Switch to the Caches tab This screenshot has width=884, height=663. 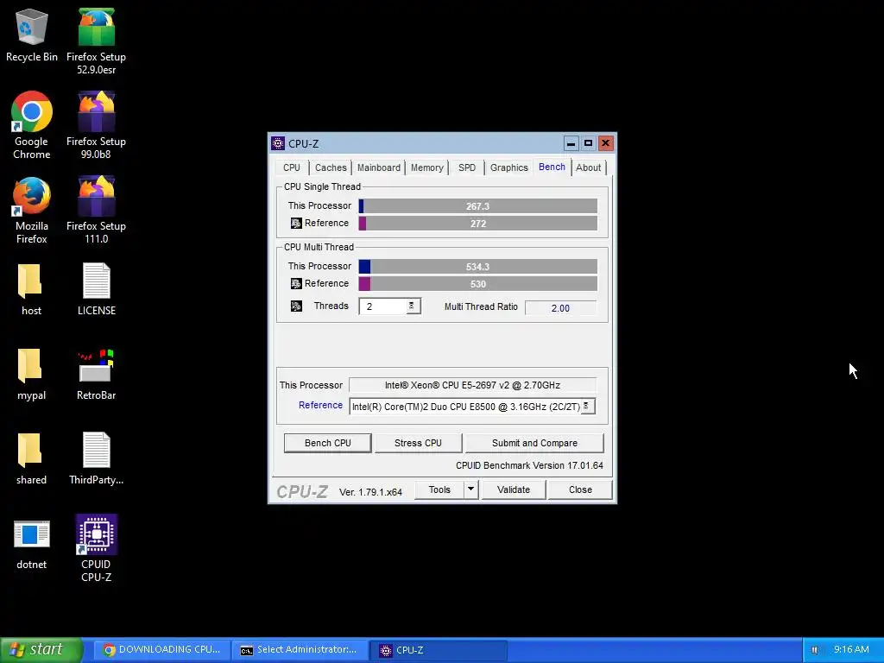point(331,167)
